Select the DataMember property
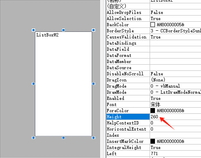The width and height of the screenshot is (201, 158). pos(119,61)
